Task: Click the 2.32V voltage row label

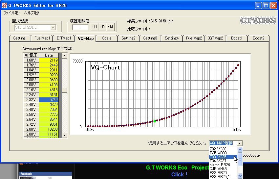Action: [x=31, y=100]
